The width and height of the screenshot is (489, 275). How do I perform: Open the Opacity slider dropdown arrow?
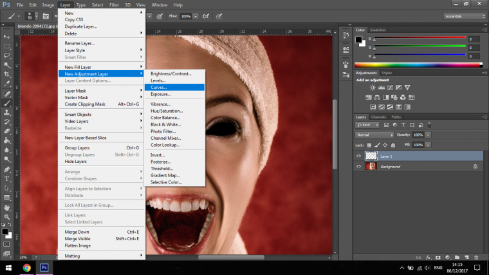pos(428,135)
